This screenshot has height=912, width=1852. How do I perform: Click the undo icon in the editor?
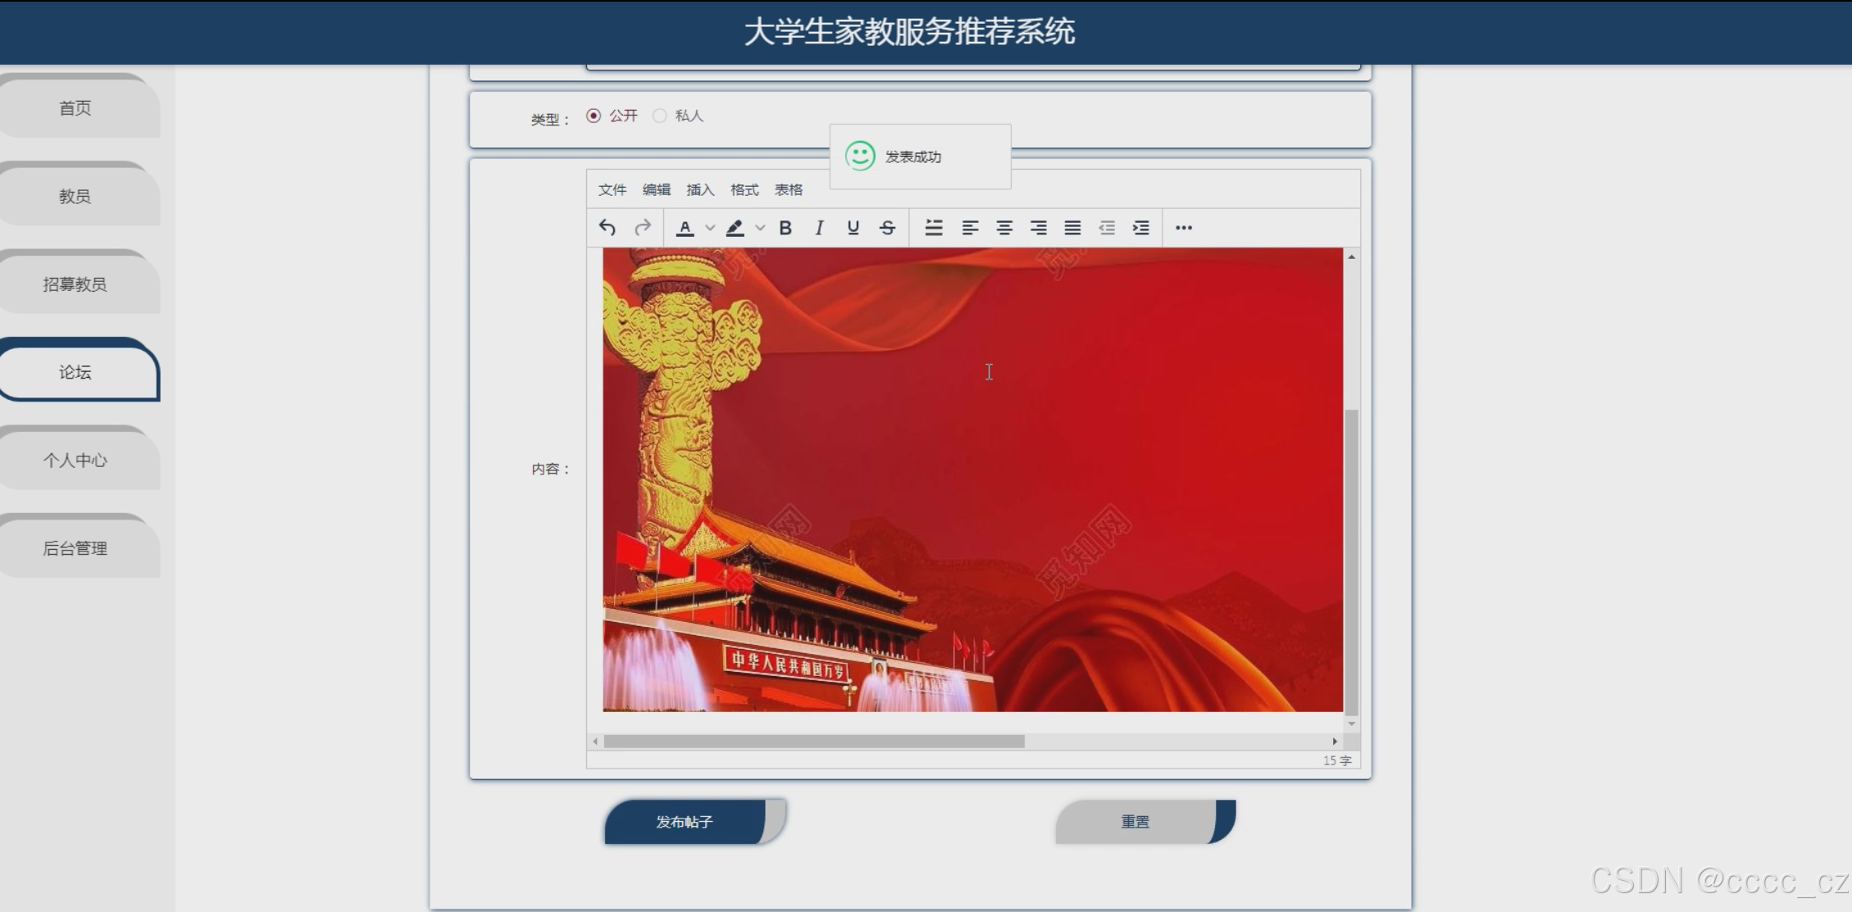607,228
